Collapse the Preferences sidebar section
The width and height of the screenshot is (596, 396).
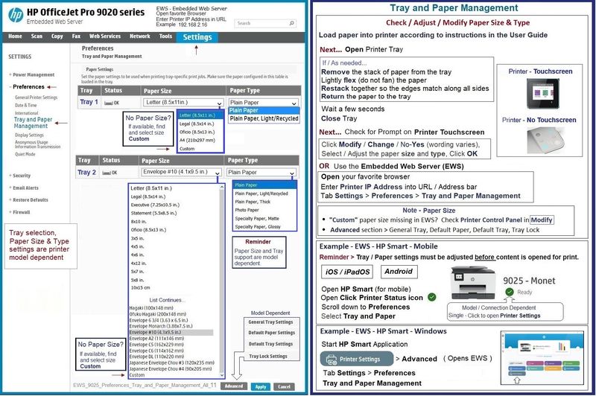27,87
